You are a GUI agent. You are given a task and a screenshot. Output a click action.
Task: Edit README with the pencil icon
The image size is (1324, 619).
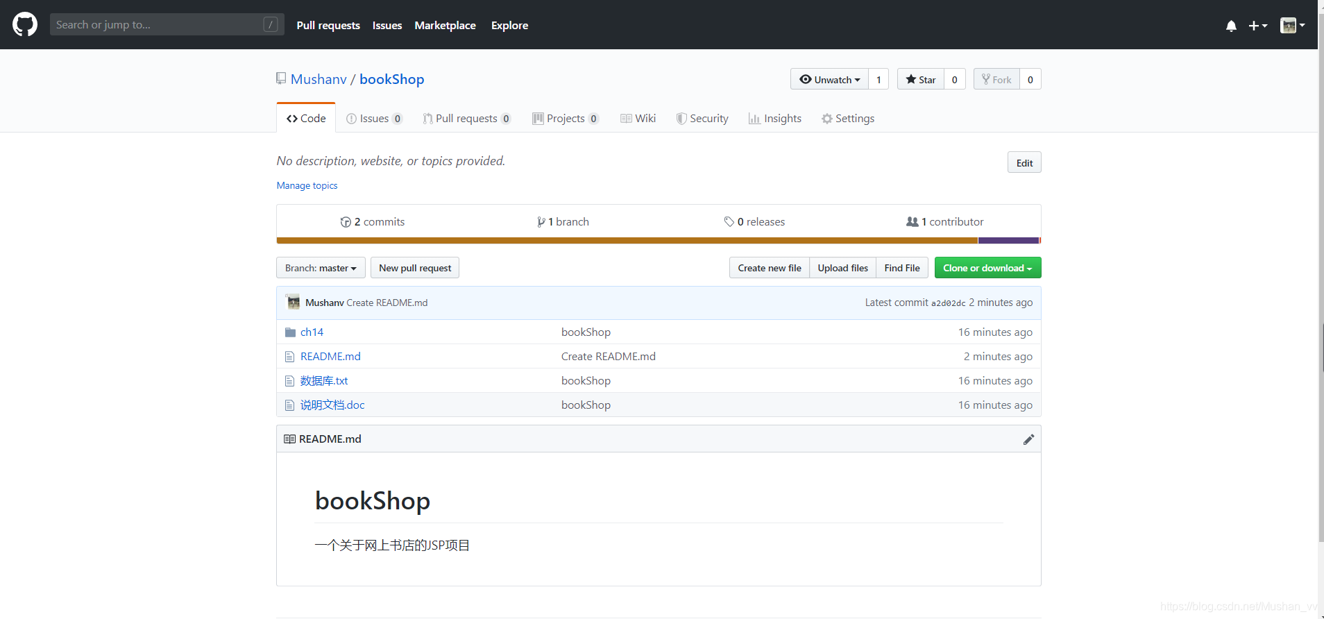pyautogui.click(x=1028, y=439)
